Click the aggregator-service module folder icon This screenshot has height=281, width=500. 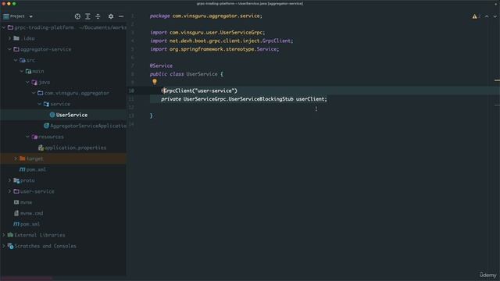tap(16, 49)
